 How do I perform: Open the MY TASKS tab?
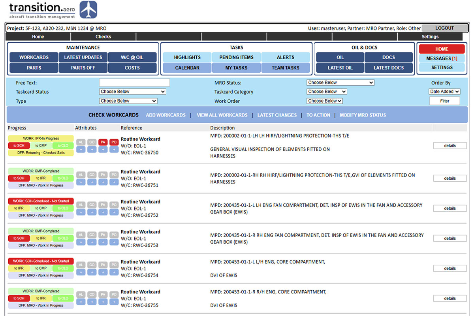point(237,68)
